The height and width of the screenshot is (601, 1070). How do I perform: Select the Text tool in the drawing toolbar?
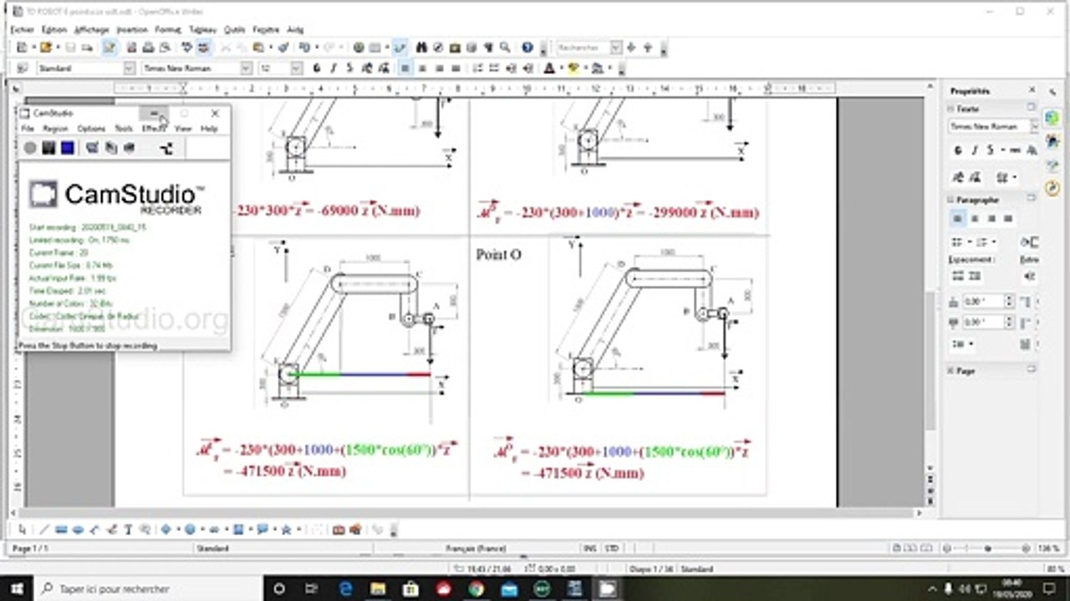[x=128, y=529]
